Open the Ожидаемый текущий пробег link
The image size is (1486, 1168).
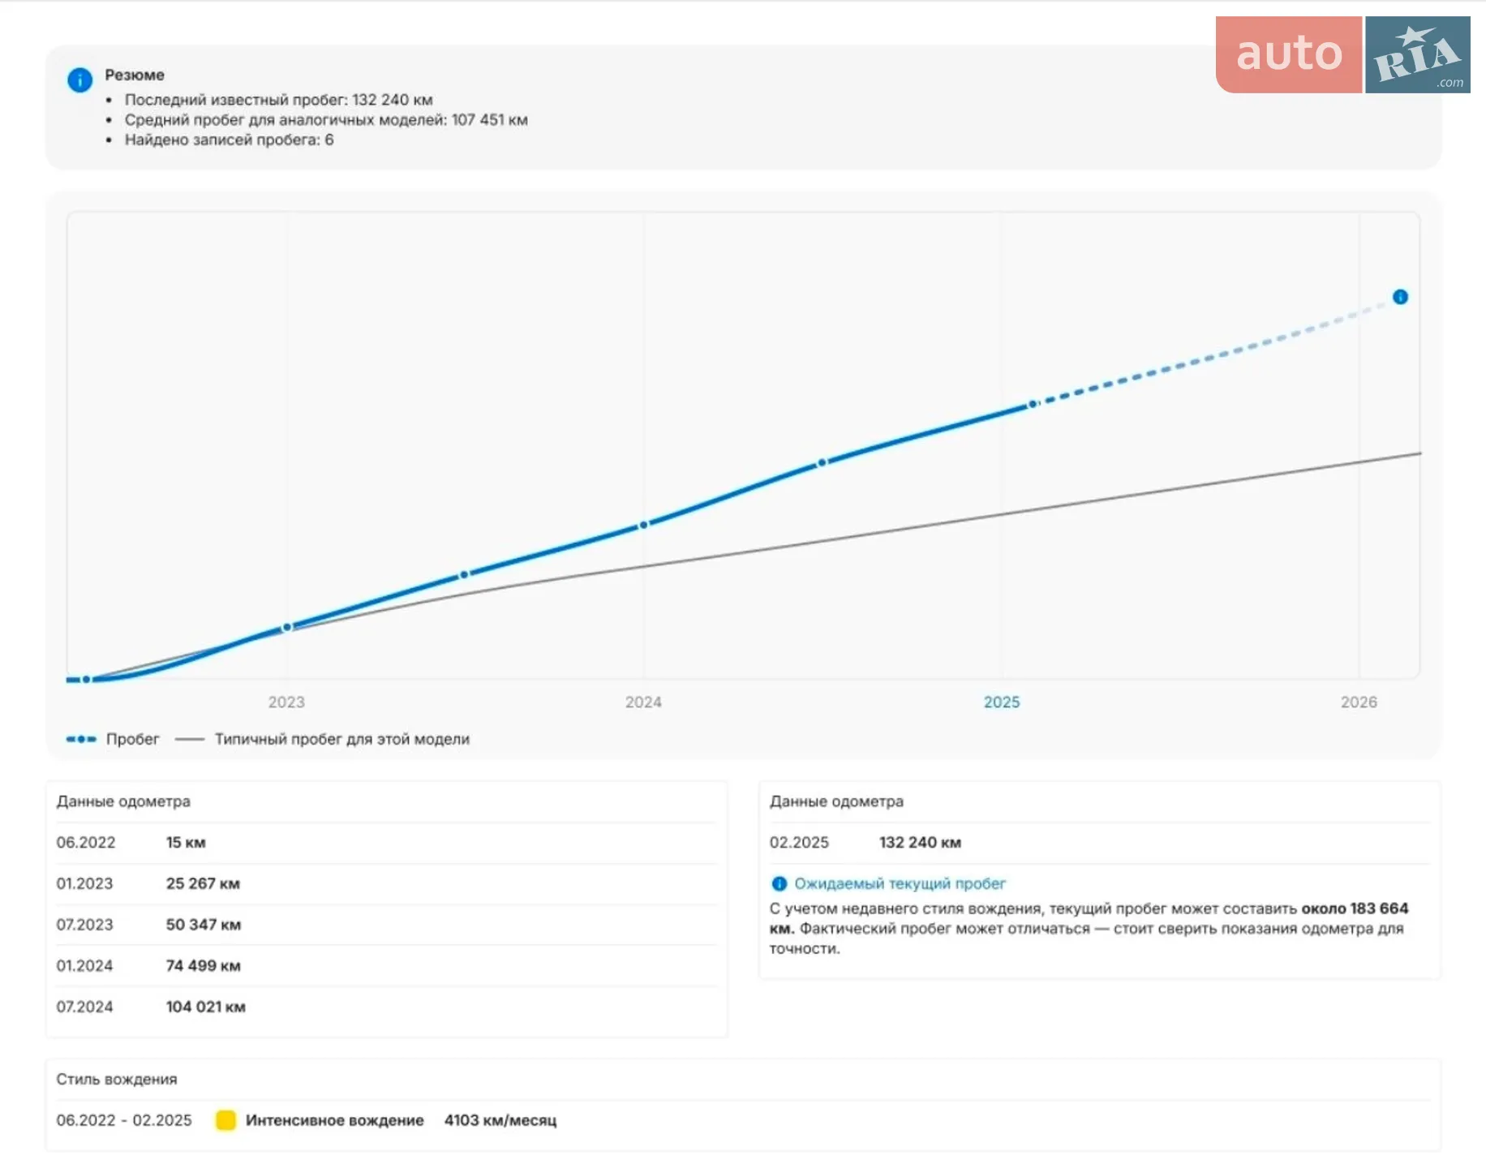coord(900,883)
